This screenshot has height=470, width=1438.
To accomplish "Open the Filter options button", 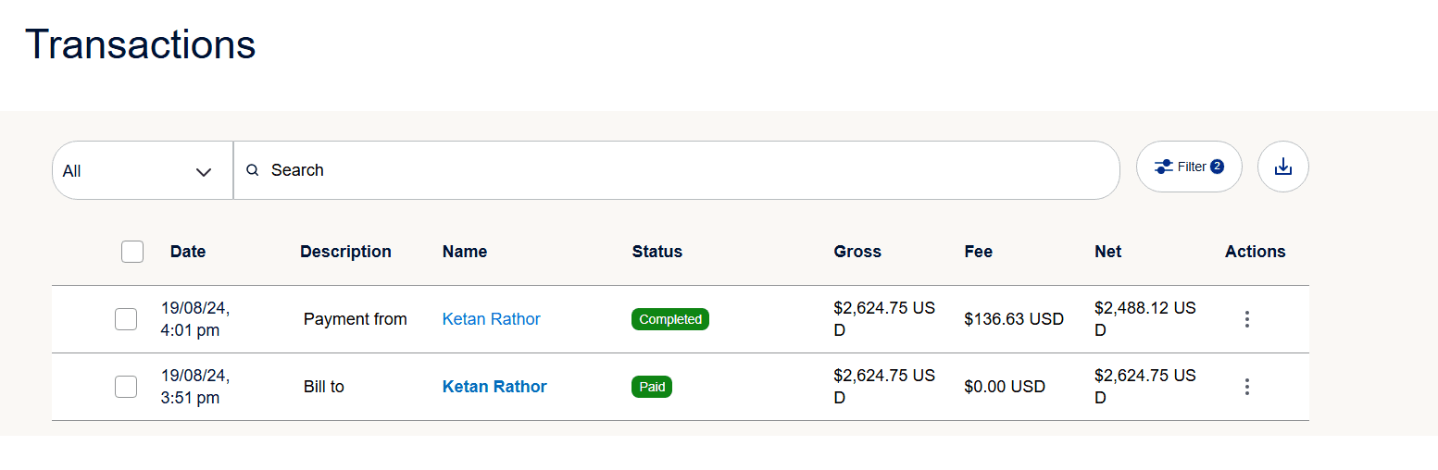I will coord(1188,167).
